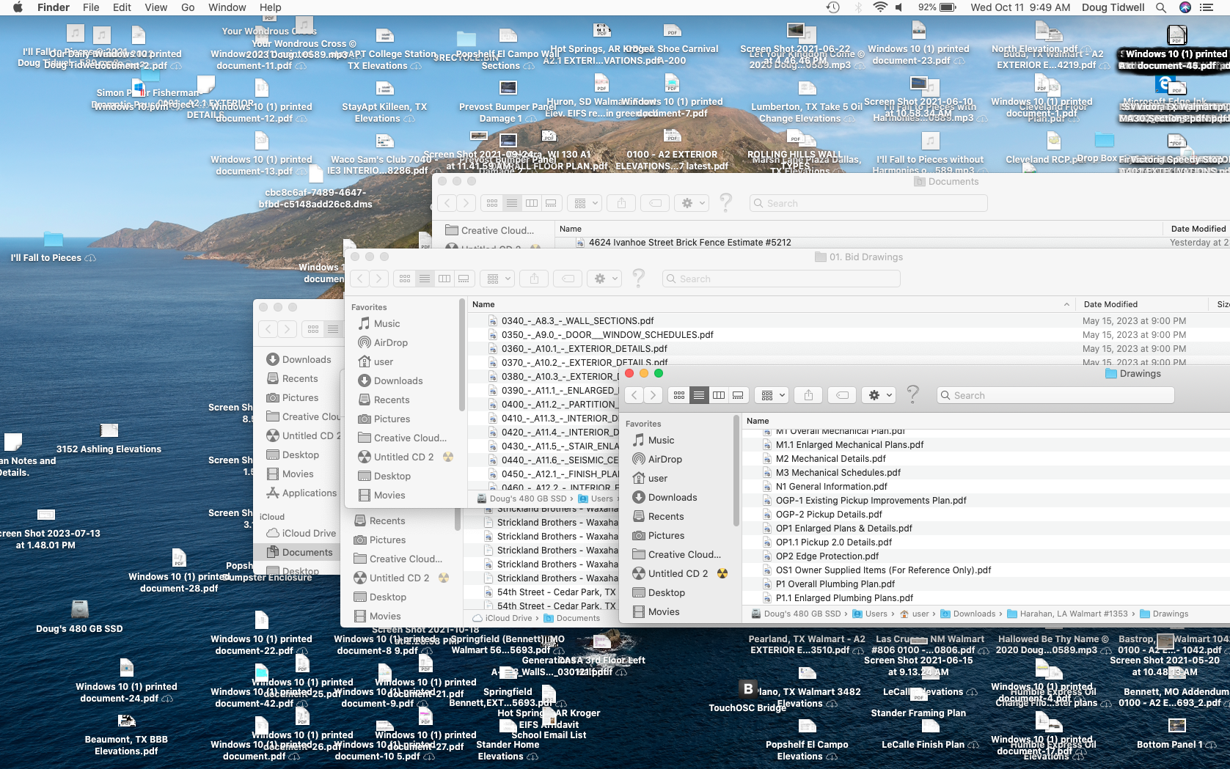The width and height of the screenshot is (1230, 769).
Task: Switch Drawings window to gallery view
Action: (738, 395)
